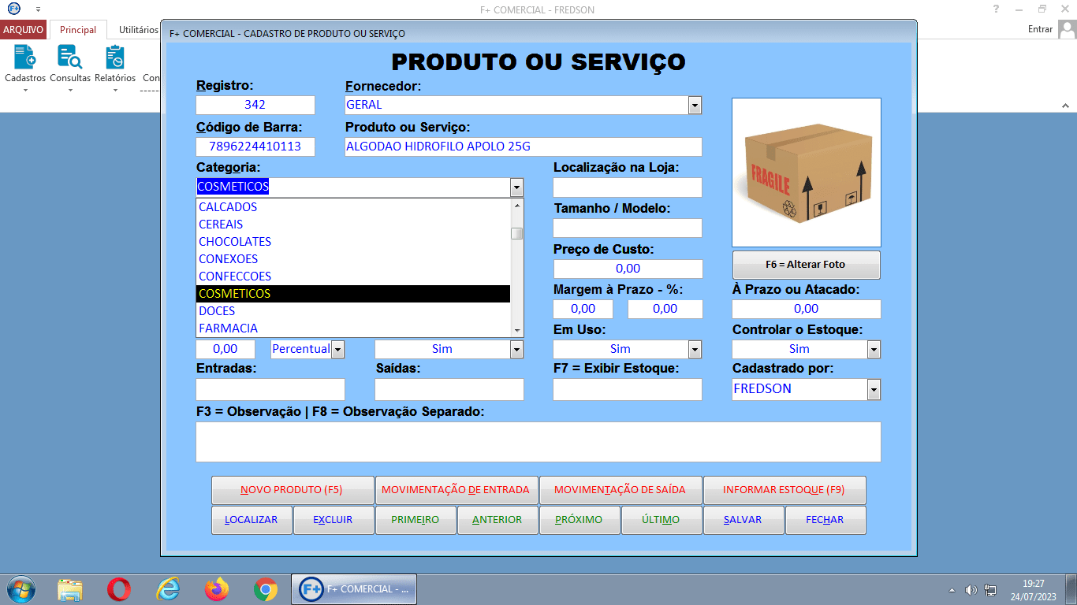Click MOVIMENTAÇÃO DE SAÍDA button
Viewport: 1077px width, 605px height.
(x=620, y=490)
